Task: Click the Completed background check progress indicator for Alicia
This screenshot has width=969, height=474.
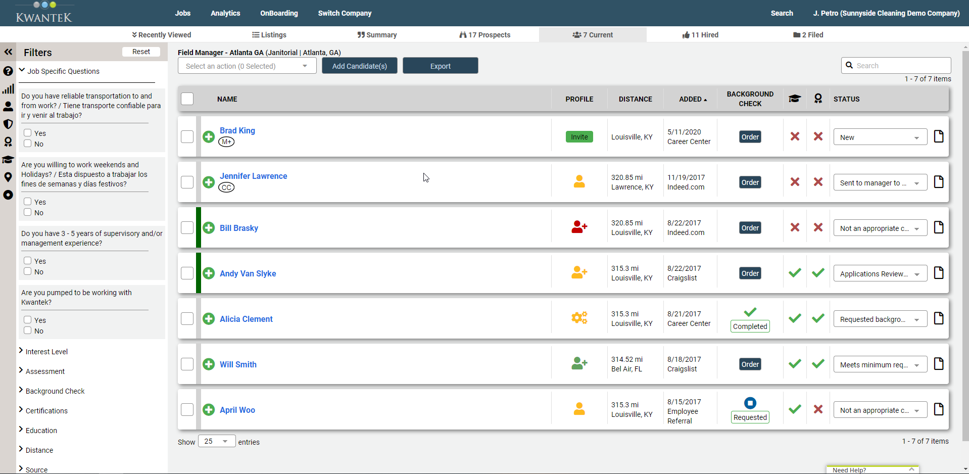Action: tap(750, 326)
